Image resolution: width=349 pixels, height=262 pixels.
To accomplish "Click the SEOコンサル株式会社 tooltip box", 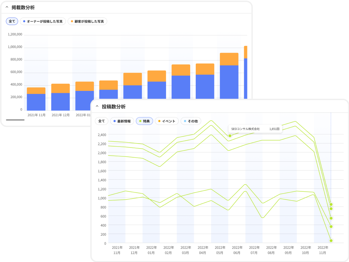I will tap(255, 129).
